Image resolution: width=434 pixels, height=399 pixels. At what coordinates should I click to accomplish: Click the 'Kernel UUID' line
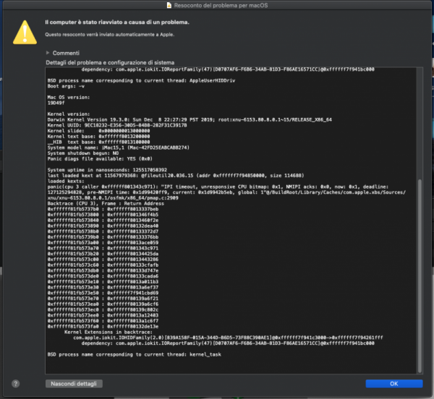click(117, 125)
